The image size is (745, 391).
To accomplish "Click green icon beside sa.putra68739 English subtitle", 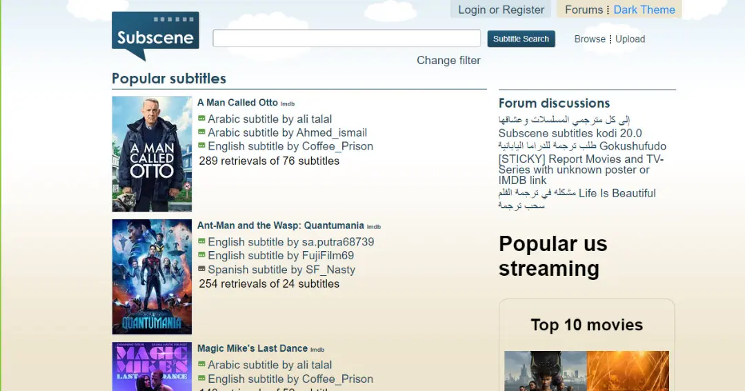I will pyautogui.click(x=201, y=241).
